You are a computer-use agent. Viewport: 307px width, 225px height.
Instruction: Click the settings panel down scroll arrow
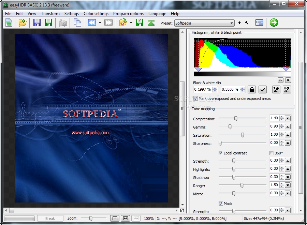301,211
